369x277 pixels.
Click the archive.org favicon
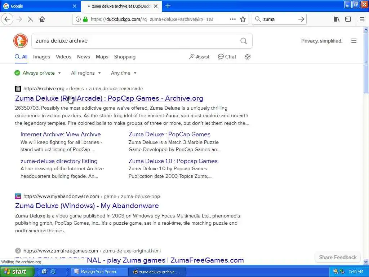point(18,89)
